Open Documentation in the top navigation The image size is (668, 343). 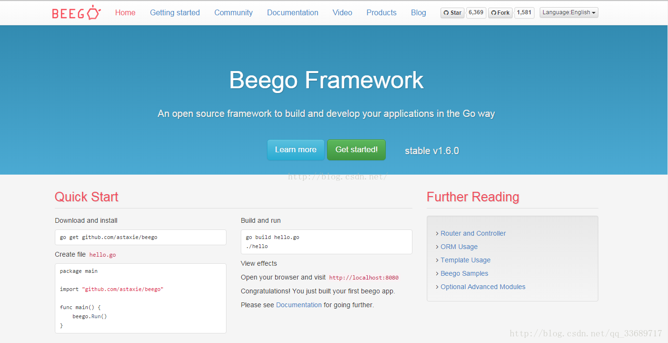coord(293,13)
